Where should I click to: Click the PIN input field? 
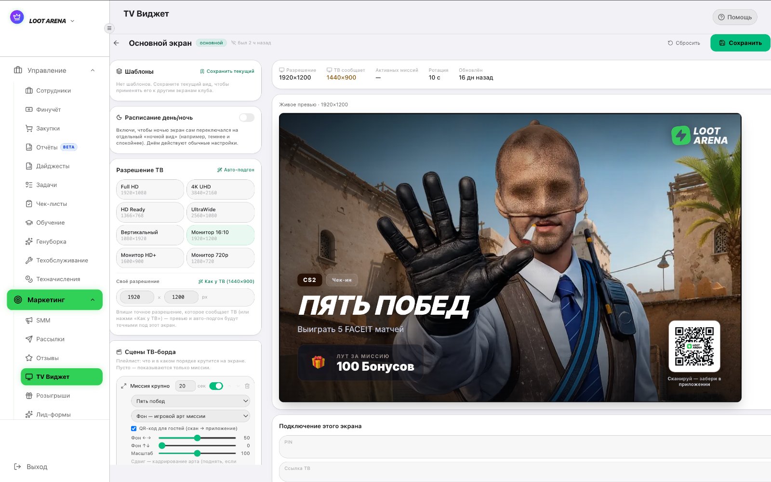(x=525, y=447)
